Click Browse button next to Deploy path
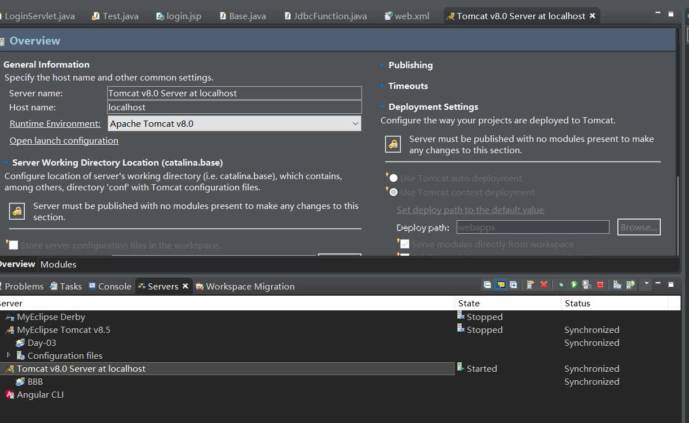 coord(639,227)
